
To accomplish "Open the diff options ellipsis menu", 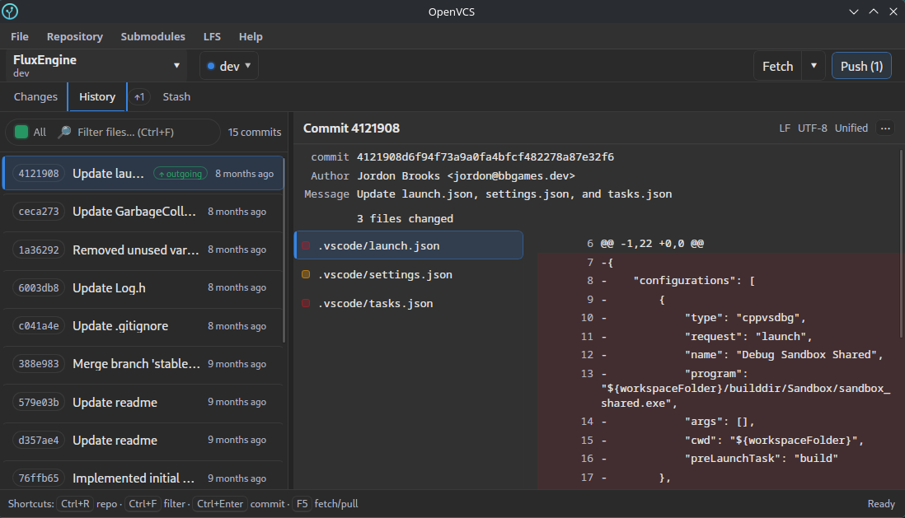I will [887, 128].
